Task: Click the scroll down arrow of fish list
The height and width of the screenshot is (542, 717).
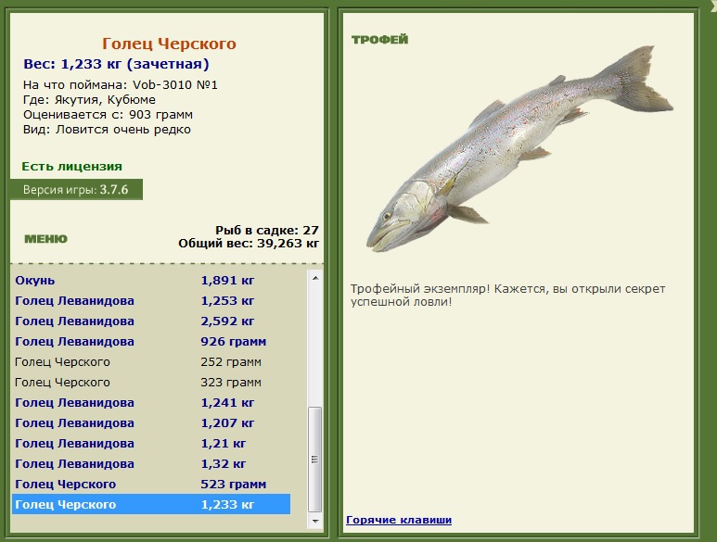Action: (x=315, y=521)
